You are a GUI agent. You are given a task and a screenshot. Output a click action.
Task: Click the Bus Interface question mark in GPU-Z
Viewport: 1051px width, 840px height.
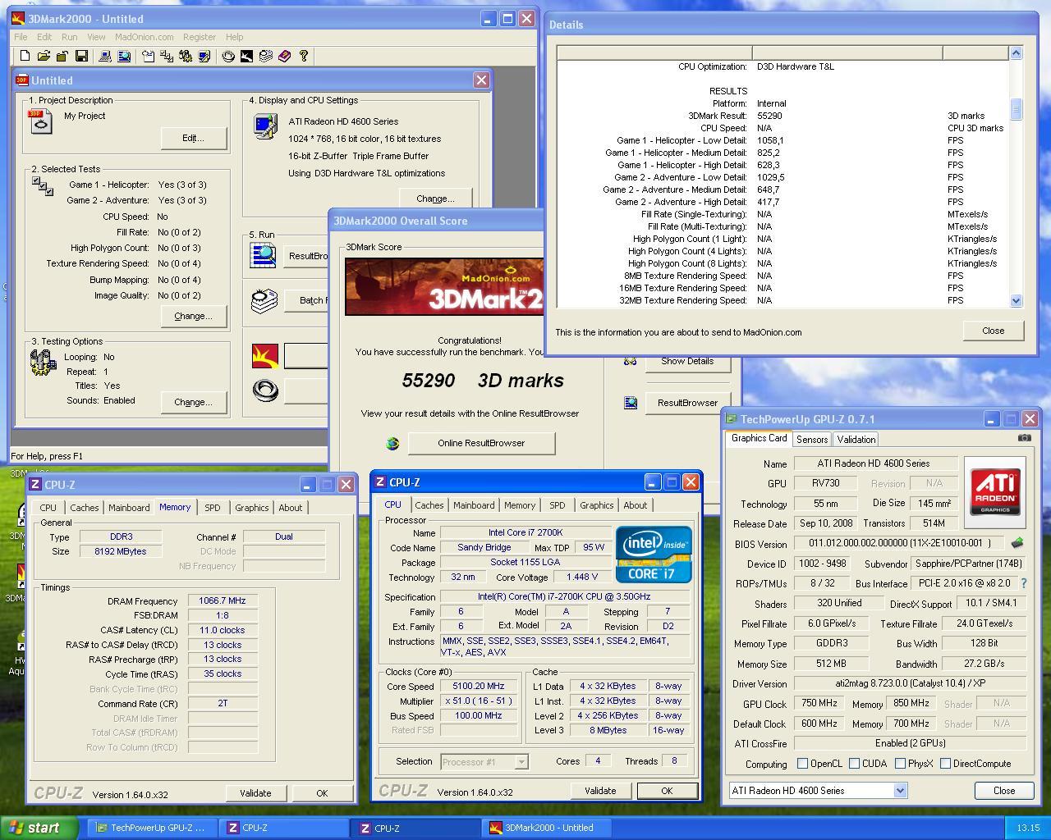1023,583
